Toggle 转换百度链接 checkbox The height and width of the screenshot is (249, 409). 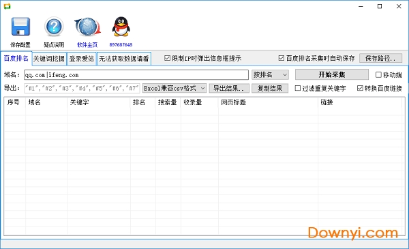[x=360, y=88]
